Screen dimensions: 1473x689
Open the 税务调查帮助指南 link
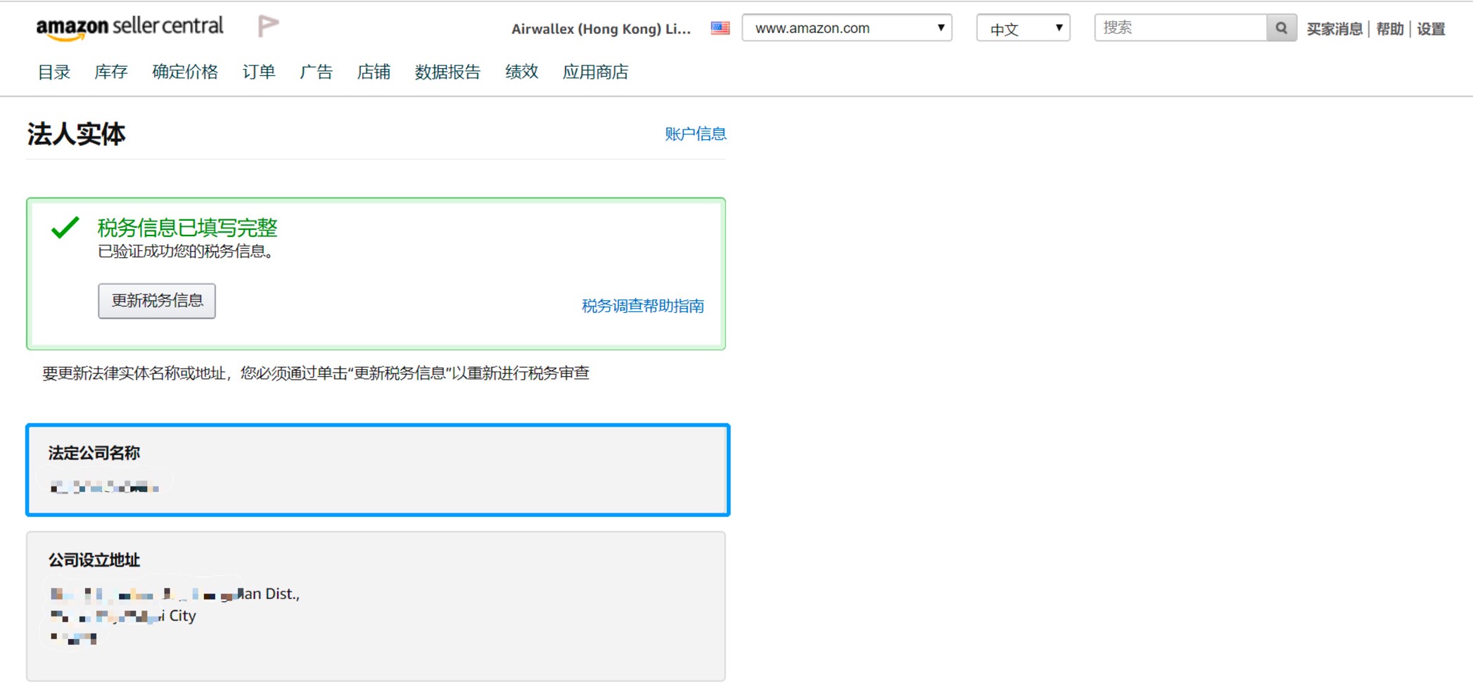[642, 306]
